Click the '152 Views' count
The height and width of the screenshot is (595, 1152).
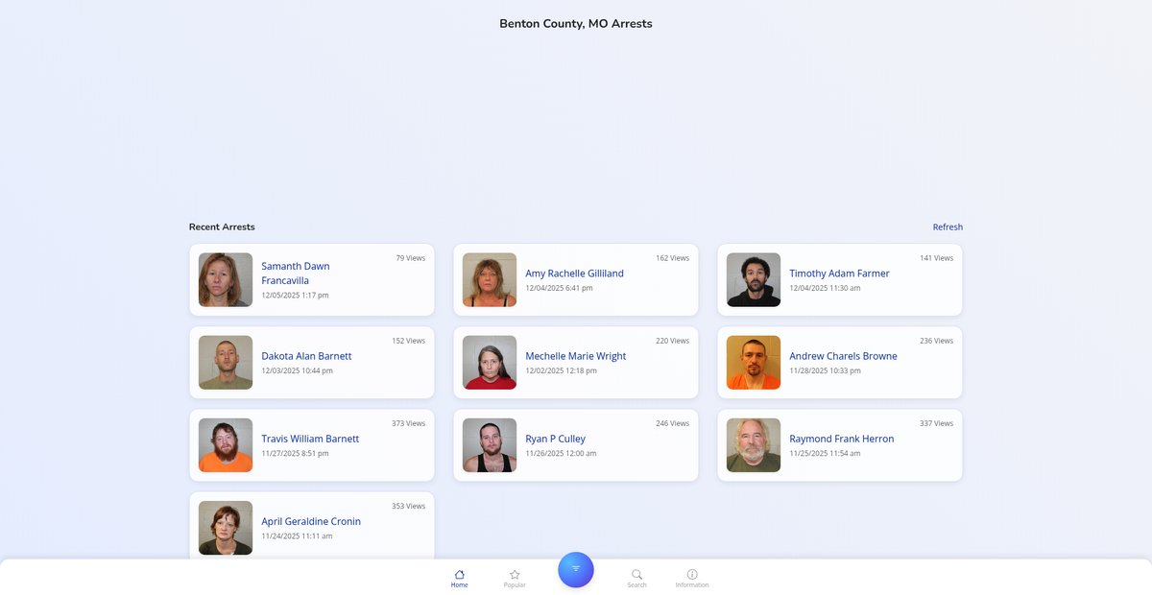coord(409,341)
